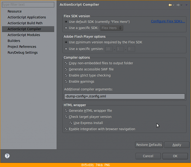Screen dimensions: 191x167
Task: Click the revision version field showing 0
Action: (131, 49)
